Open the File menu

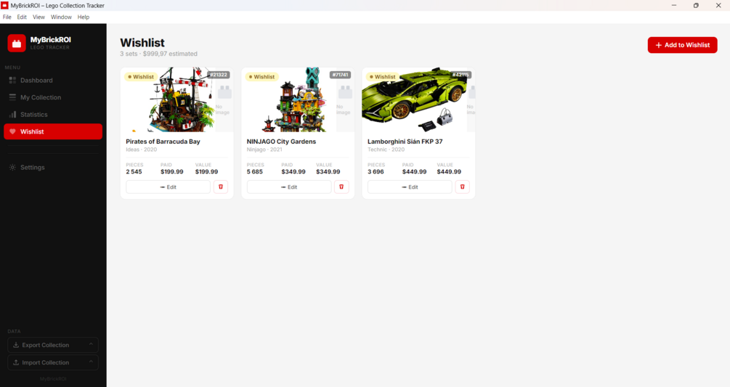coord(7,17)
